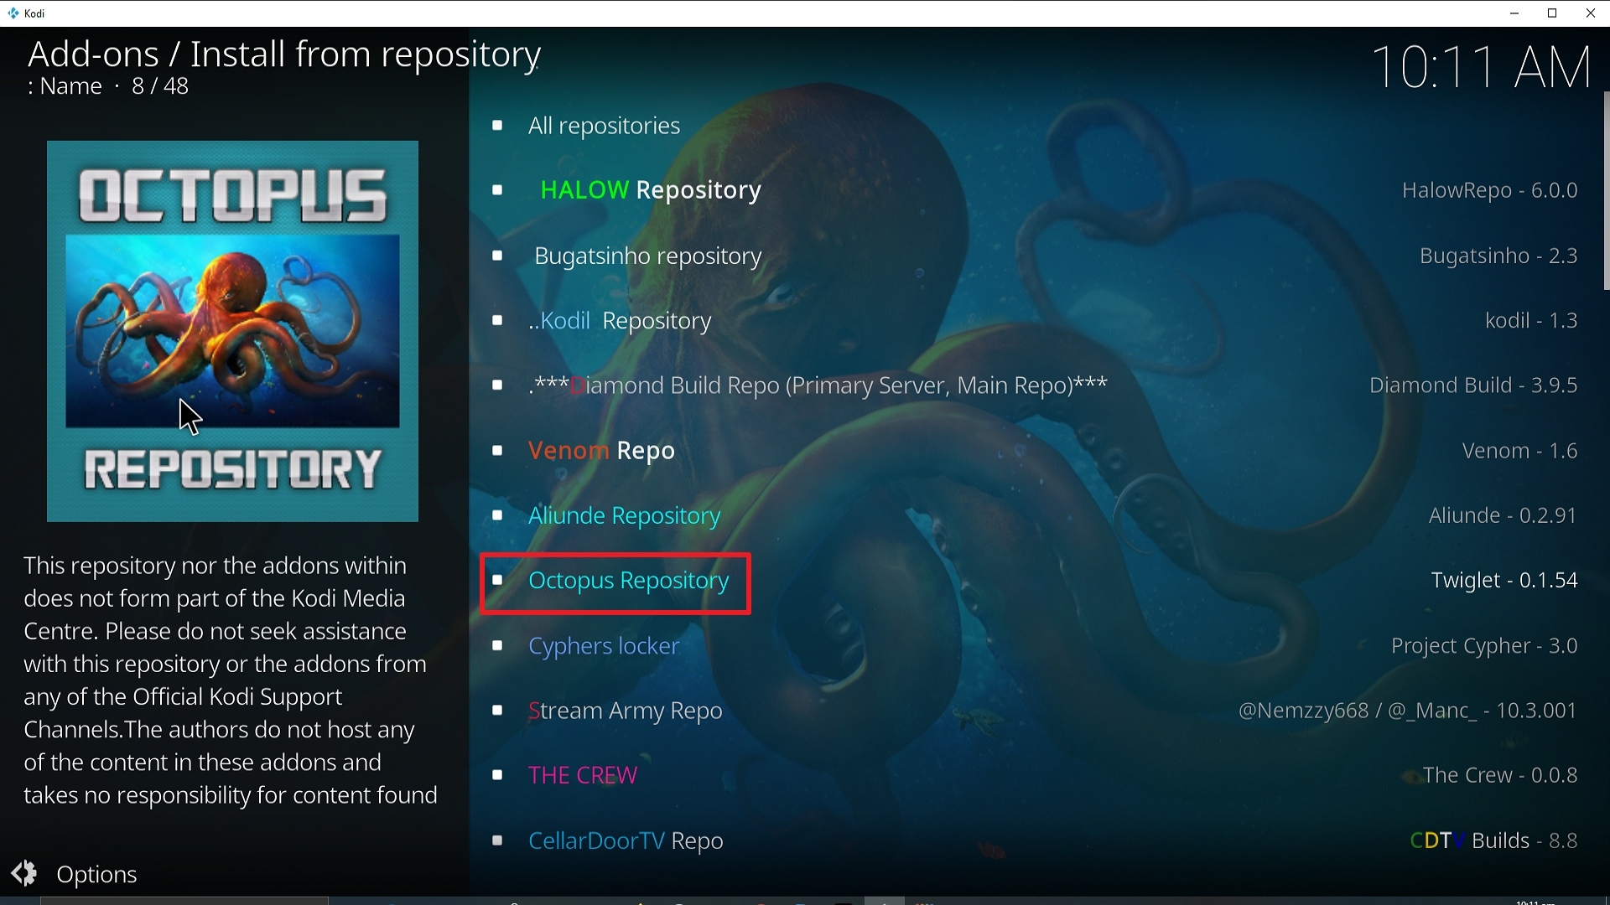Click the Kodi logo in title bar
1610x905 pixels.
click(13, 13)
